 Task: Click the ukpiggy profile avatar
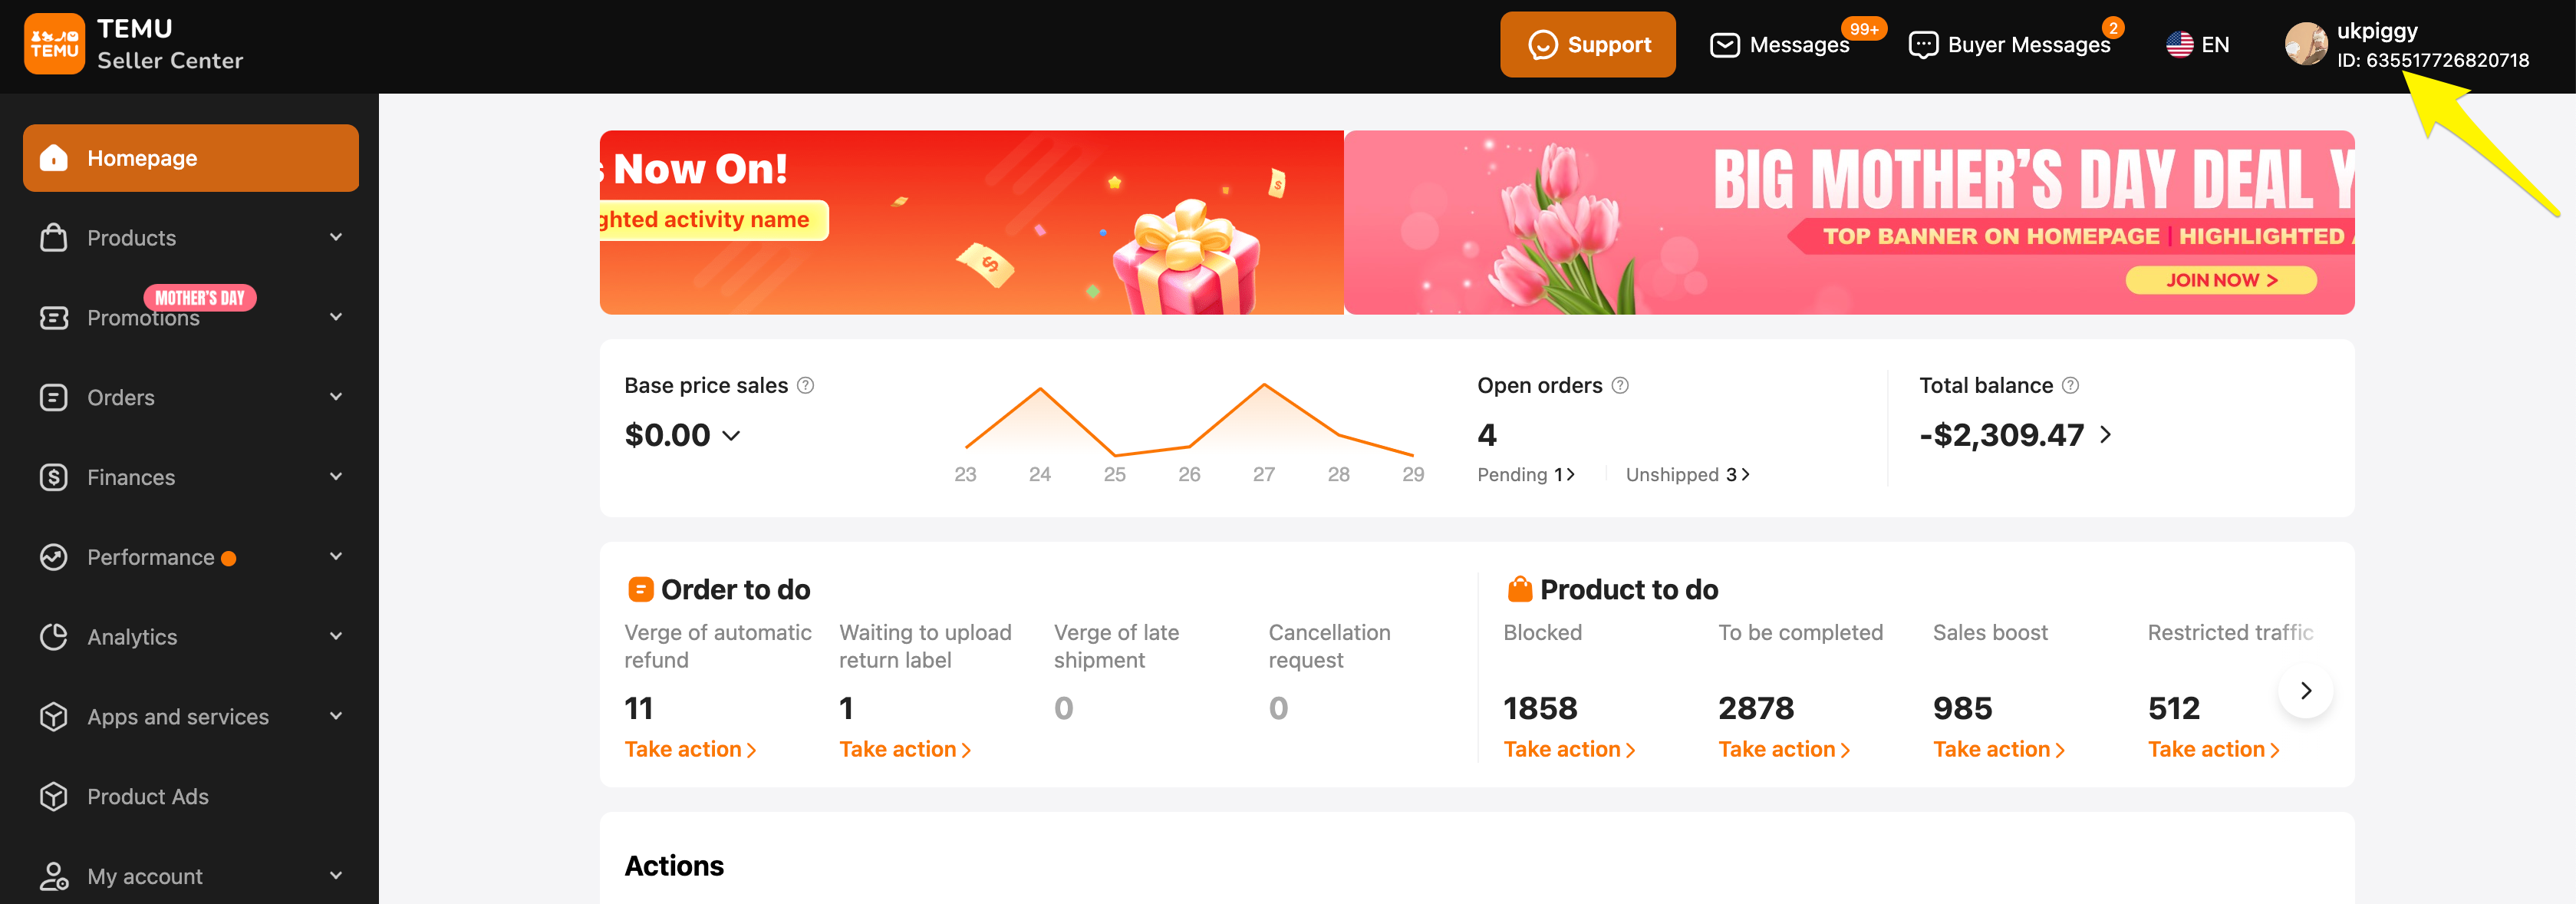pyautogui.click(x=2306, y=45)
